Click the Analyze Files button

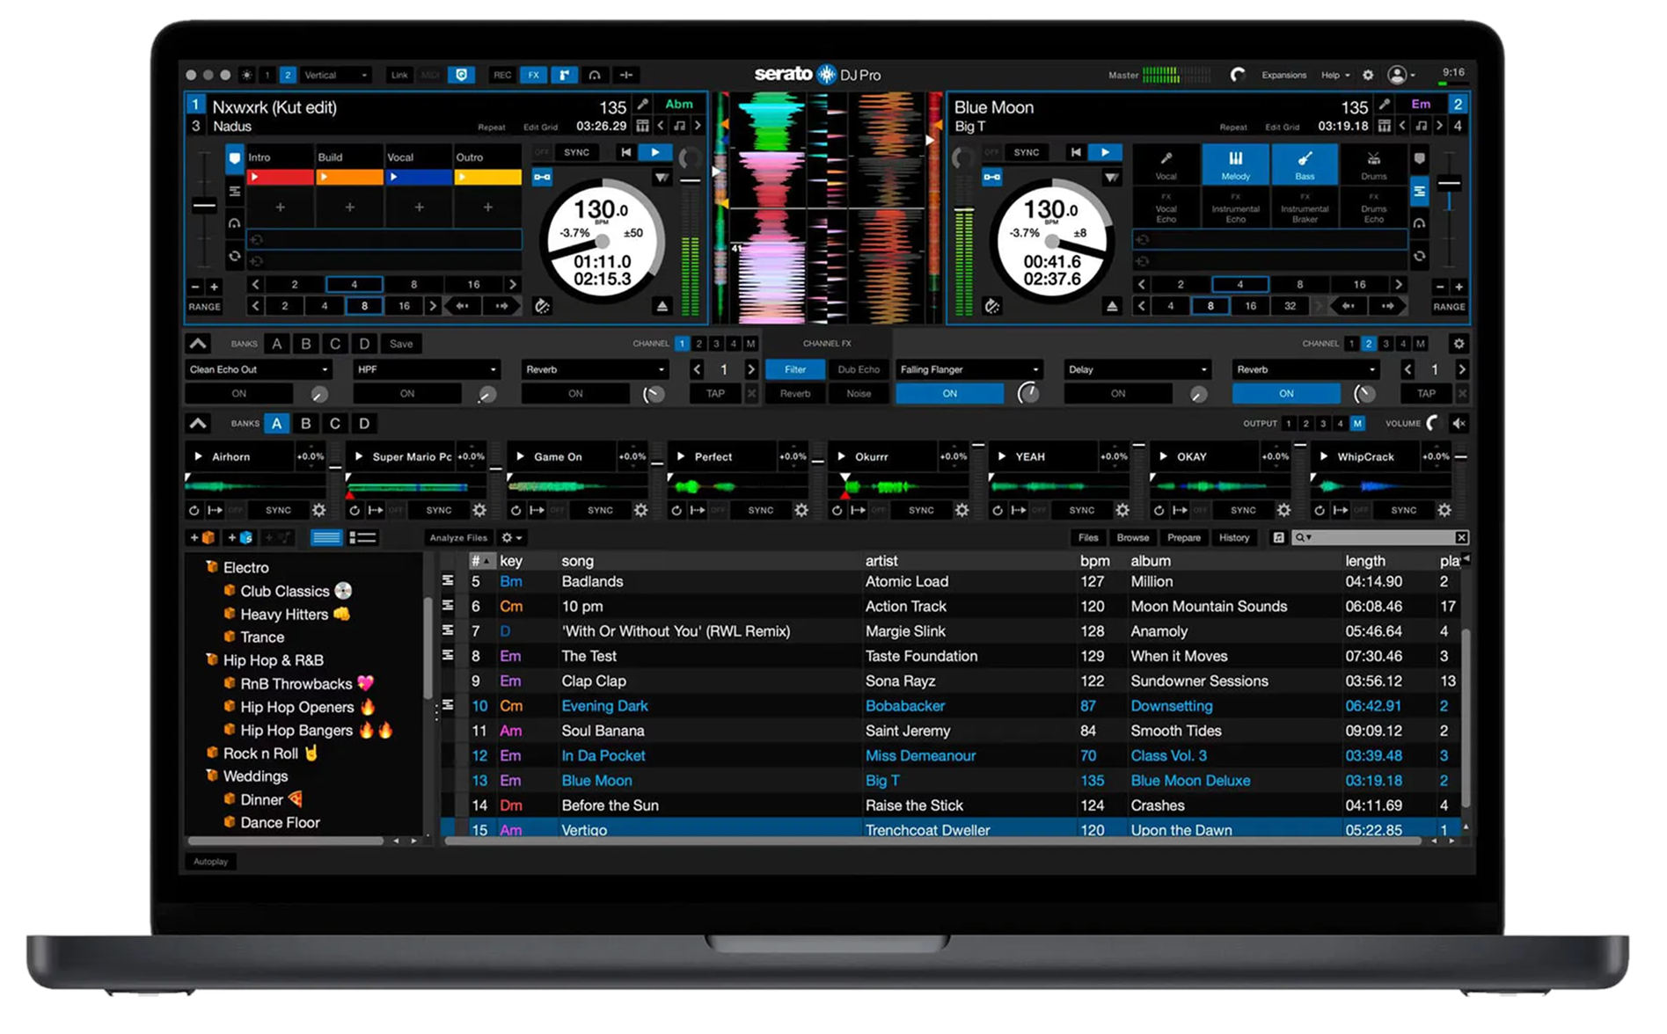pos(458,537)
